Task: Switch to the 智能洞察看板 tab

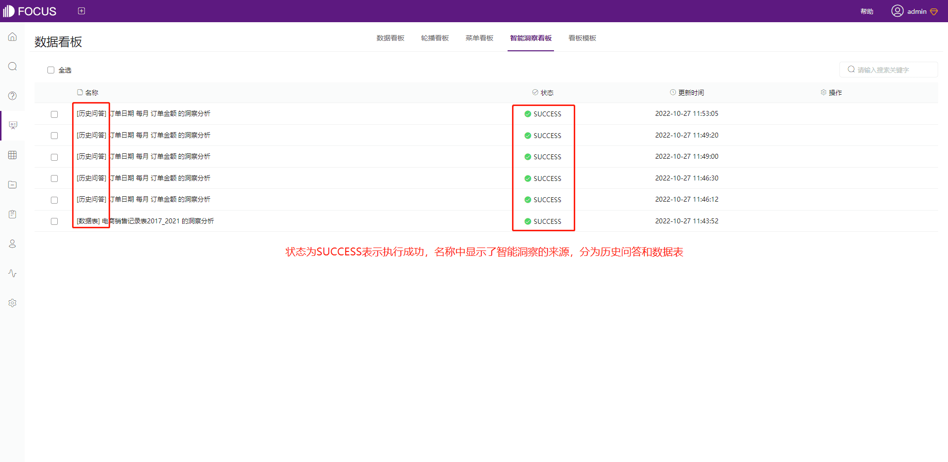Action: tap(531, 38)
